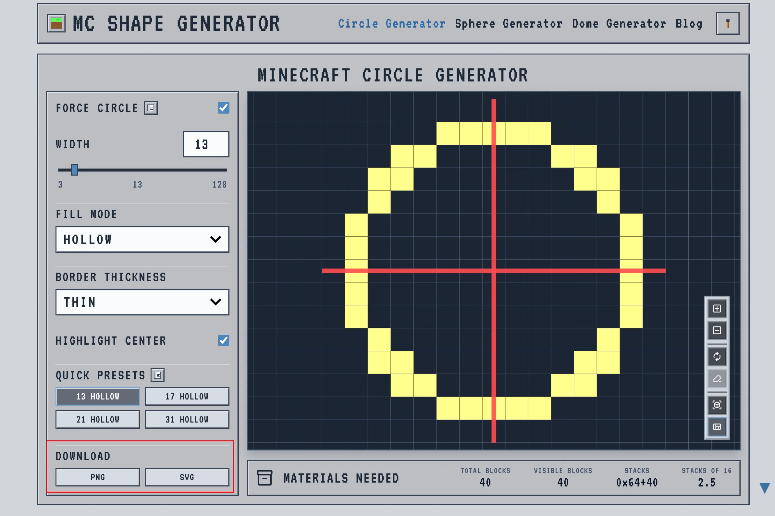Viewport: 775px width, 516px height.
Task: Click the grass block logo icon
Action: tap(56, 23)
